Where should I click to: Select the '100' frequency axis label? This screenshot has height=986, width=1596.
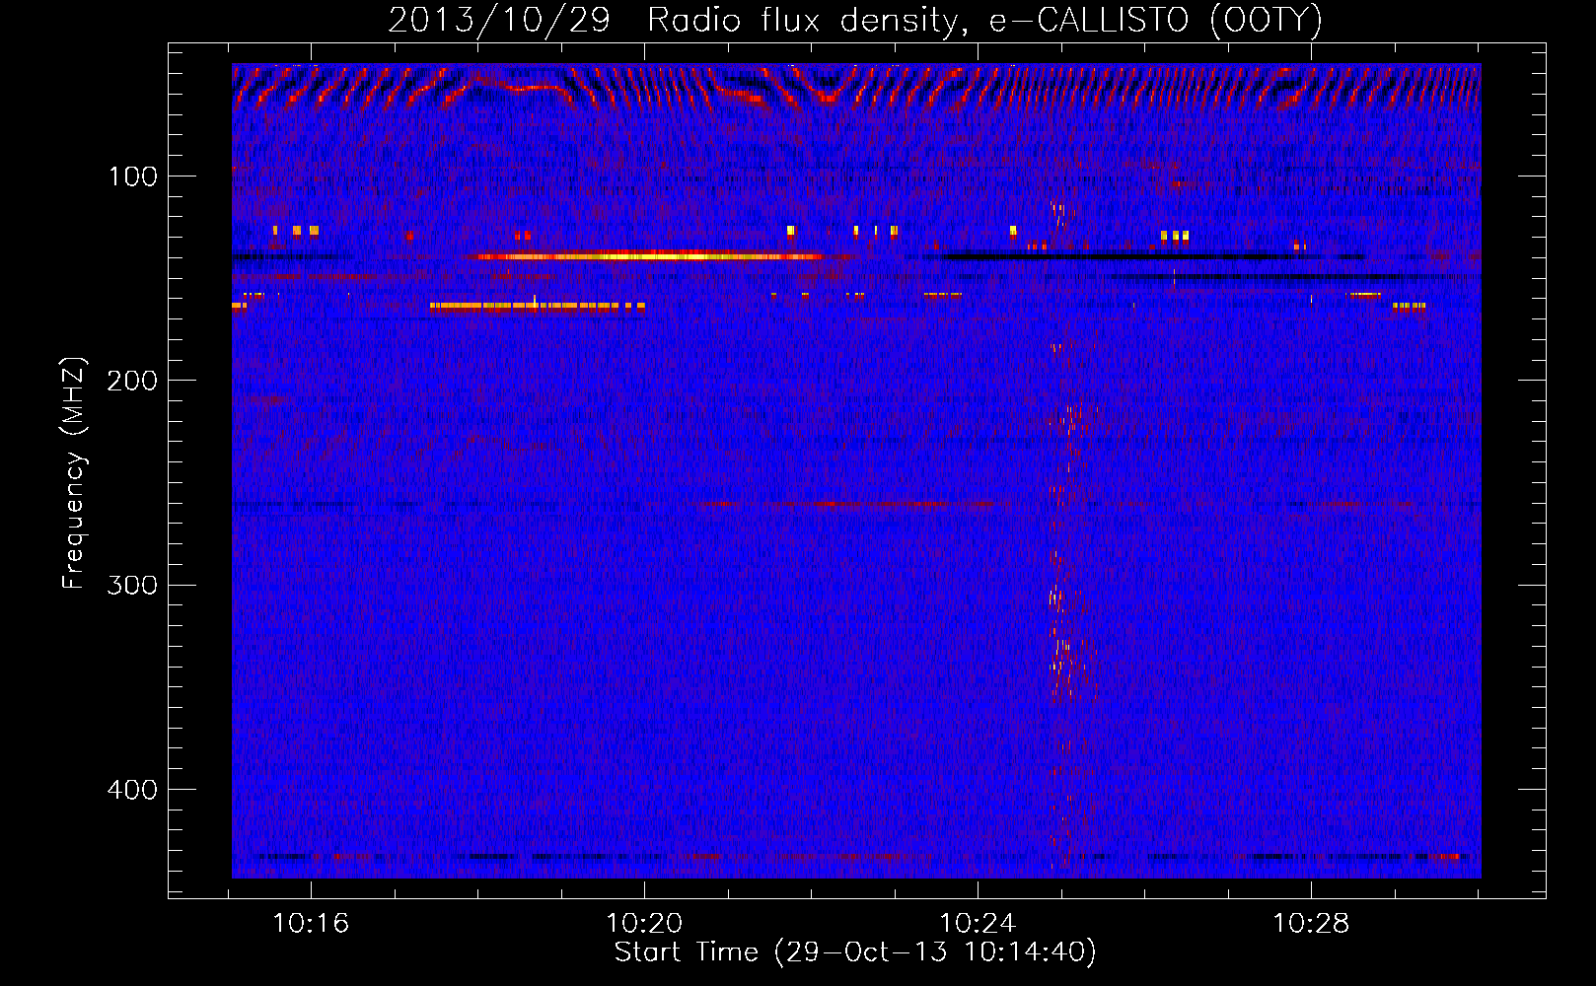click(x=133, y=177)
